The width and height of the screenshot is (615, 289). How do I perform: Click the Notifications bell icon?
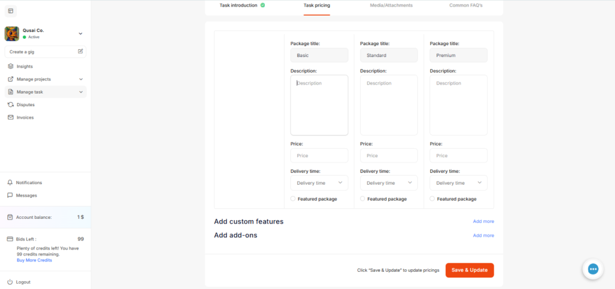point(10,182)
